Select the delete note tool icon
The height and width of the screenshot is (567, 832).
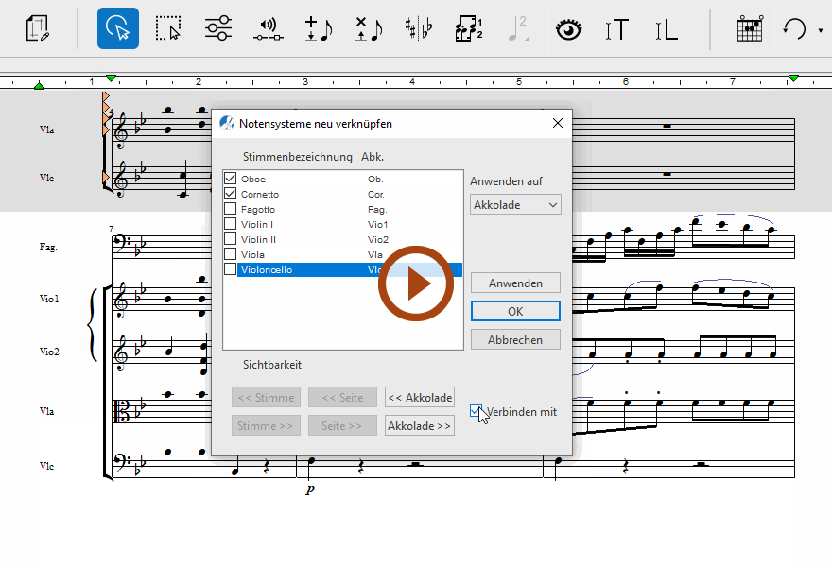pos(368,28)
